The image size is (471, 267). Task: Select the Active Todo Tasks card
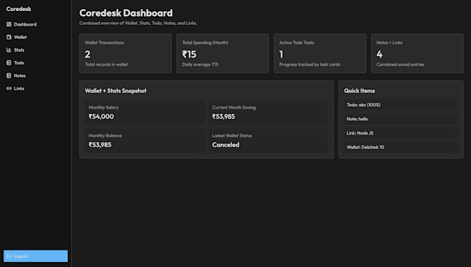coord(320,53)
